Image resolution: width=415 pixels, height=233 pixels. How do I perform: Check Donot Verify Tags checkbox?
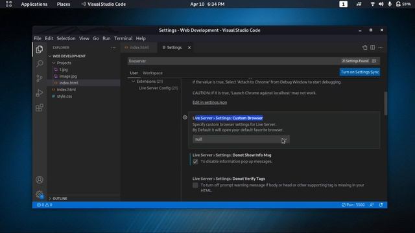pos(195,186)
